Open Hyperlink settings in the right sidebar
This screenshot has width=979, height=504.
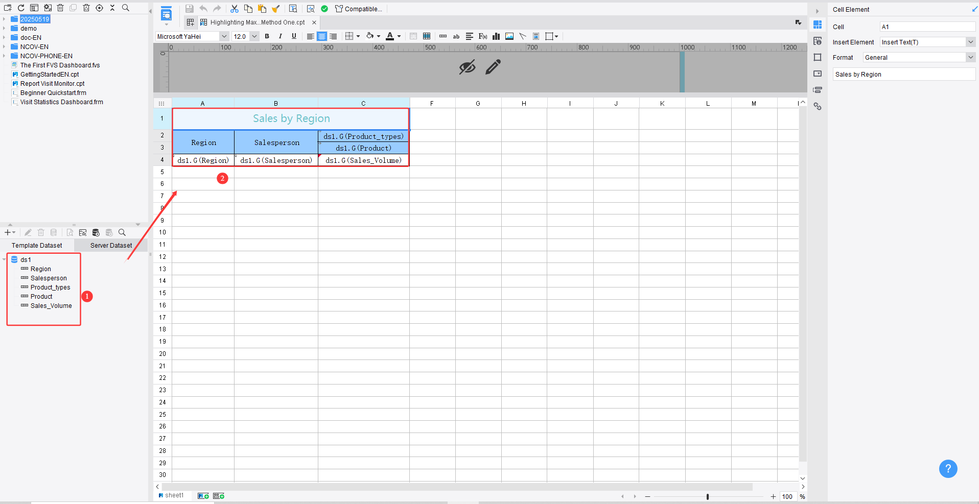tap(818, 106)
